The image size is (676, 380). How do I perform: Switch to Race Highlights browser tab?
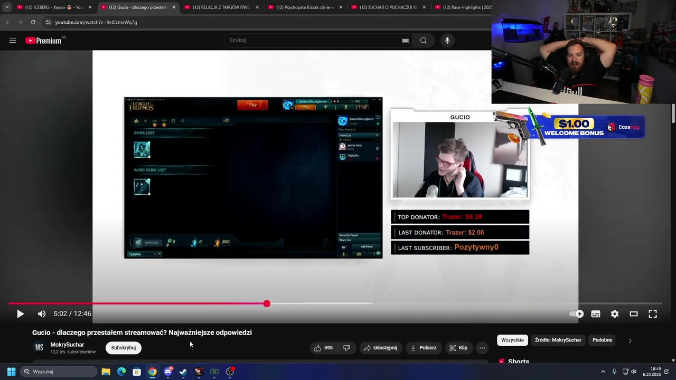tap(463, 7)
